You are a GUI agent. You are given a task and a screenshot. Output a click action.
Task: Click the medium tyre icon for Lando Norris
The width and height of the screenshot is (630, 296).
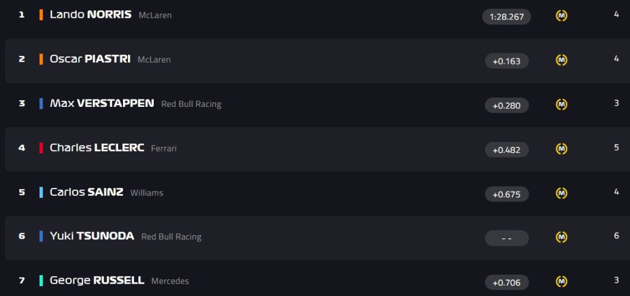click(x=561, y=15)
